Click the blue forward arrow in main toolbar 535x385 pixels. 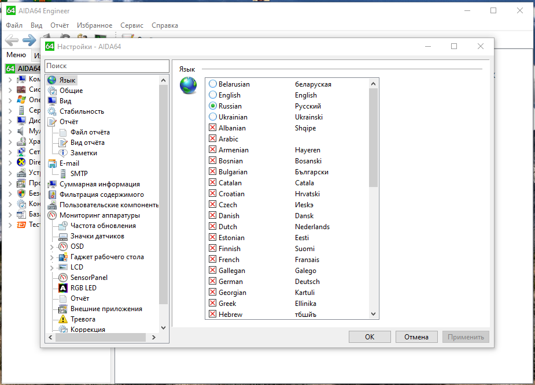tap(29, 40)
